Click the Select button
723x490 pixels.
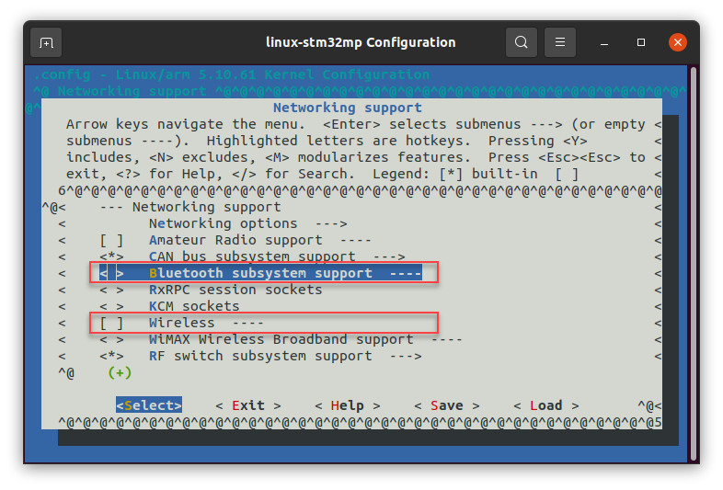pyautogui.click(x=149, y=405)
